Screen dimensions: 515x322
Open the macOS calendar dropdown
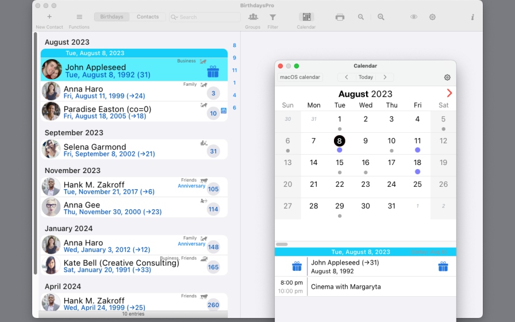click(x=300, y=77)
